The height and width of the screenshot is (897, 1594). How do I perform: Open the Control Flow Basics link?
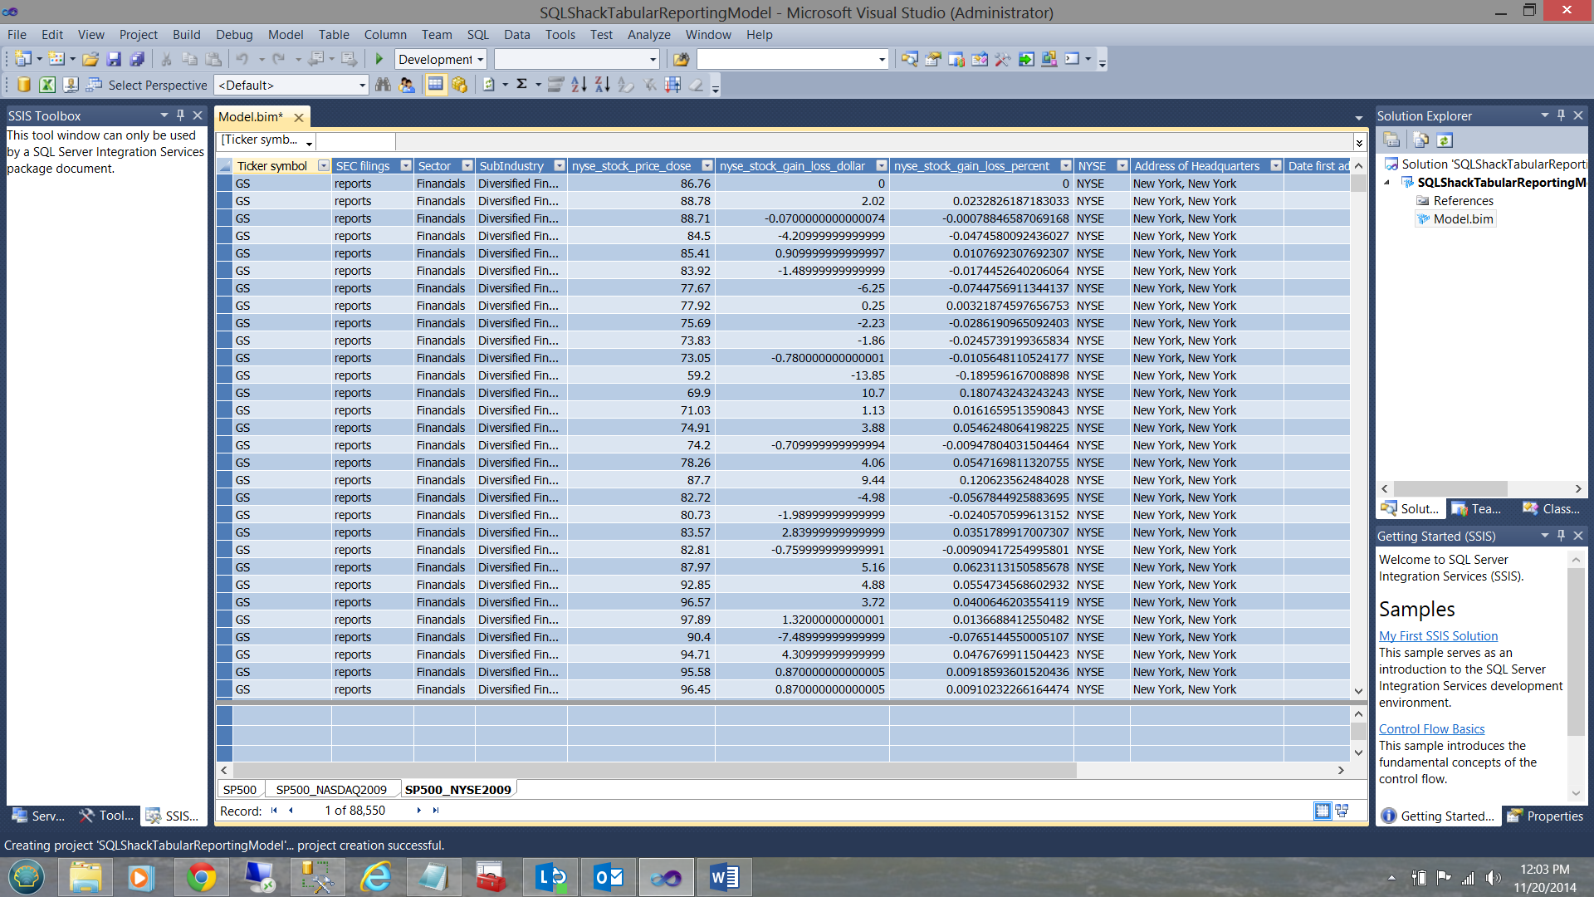[1431, 729]
